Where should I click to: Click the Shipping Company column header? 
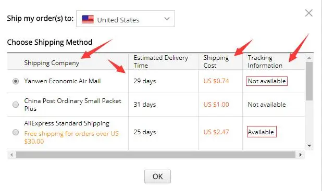[x=52, y=63]
